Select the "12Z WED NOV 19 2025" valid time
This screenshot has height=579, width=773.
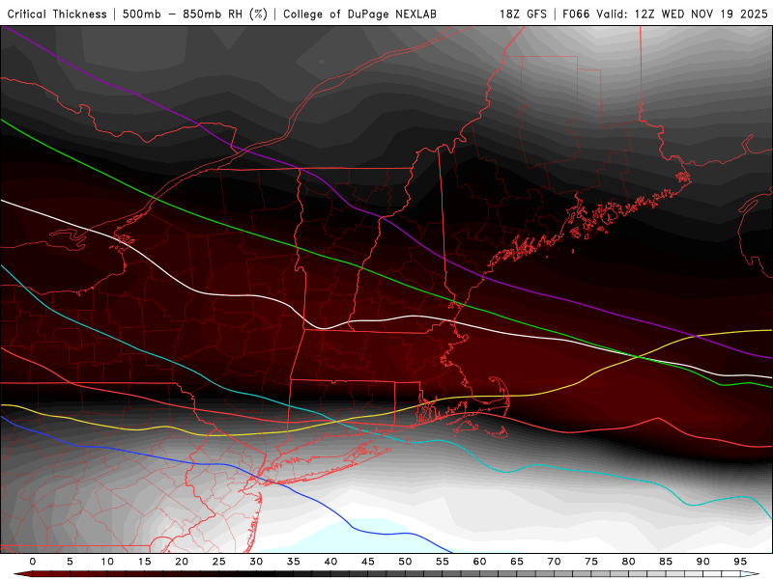pyautogui.click(x=701, y=14)
